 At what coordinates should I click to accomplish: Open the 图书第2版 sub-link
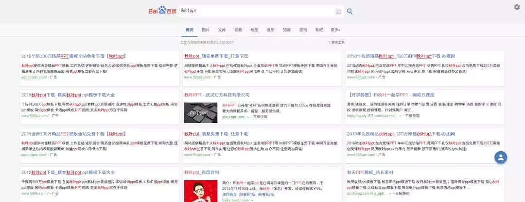click(266, 194)
